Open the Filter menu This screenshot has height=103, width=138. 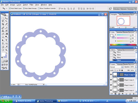pos(31,5)
